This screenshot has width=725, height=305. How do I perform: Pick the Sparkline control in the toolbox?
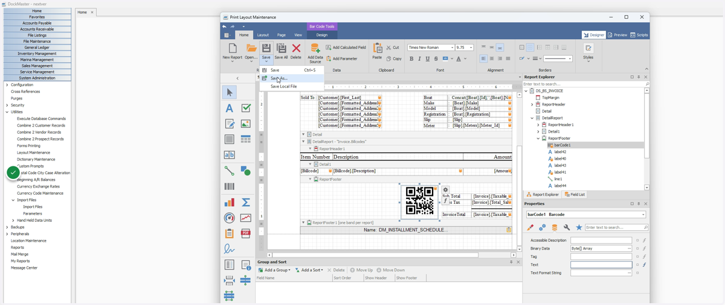[246, 218]
